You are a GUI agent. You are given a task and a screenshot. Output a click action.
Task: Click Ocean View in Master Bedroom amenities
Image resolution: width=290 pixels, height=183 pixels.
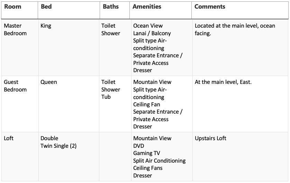click(148, 26)
